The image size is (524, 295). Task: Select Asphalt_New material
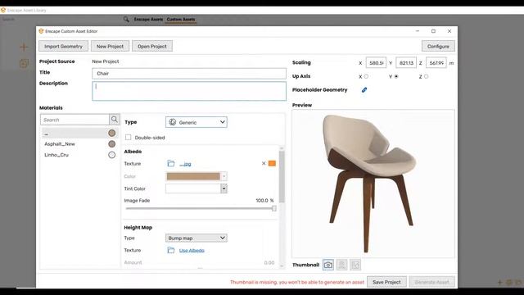(x=79, y=144)
